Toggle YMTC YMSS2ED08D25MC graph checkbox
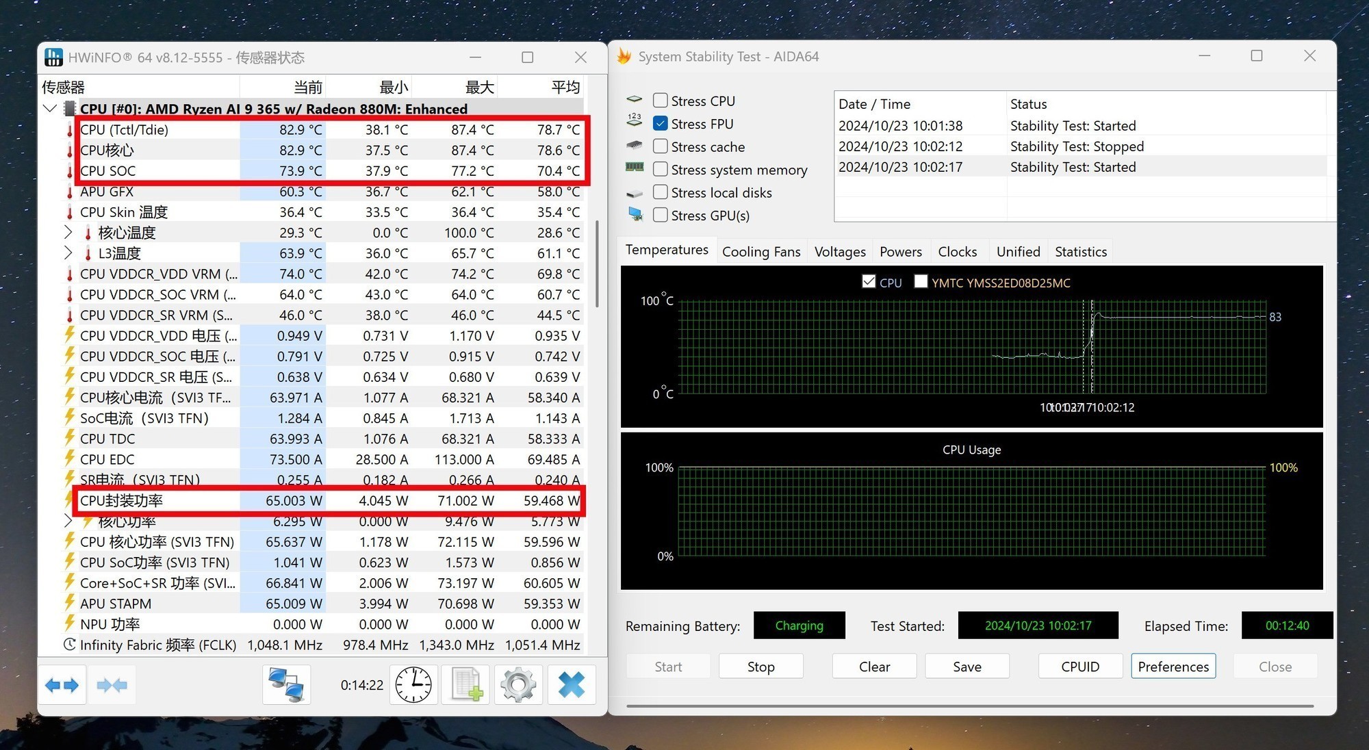Image resolution: width=1369 pixels, height=750 pixels. (x=921, y=281)
